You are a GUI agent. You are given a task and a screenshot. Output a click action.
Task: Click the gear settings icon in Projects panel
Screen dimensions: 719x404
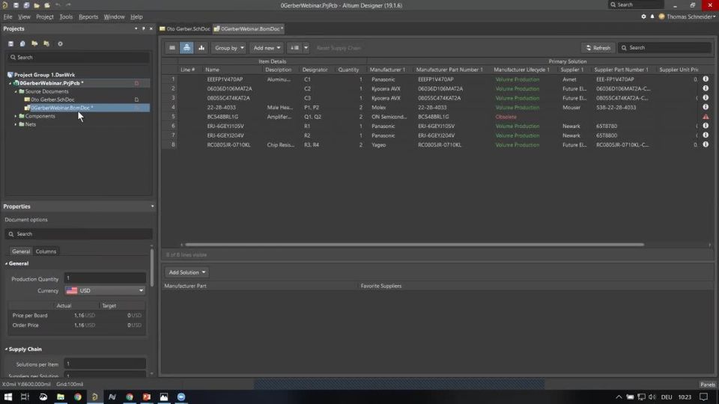tap(60, 43)
